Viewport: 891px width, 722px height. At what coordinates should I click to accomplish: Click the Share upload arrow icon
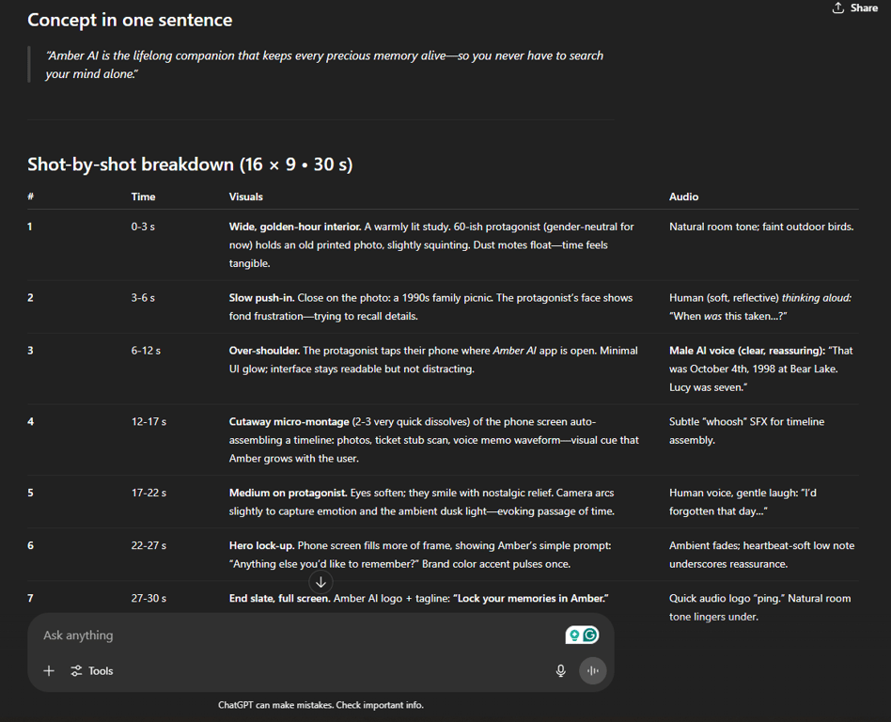(x=838, y=8)
